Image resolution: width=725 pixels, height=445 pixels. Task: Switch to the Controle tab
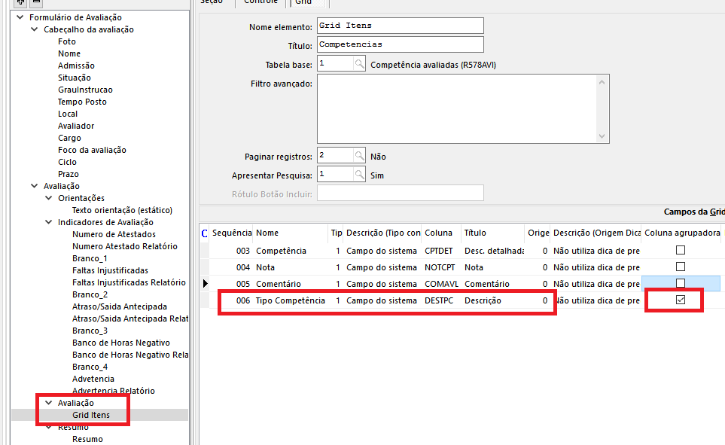pyautogui.click(x=260, y=2)
